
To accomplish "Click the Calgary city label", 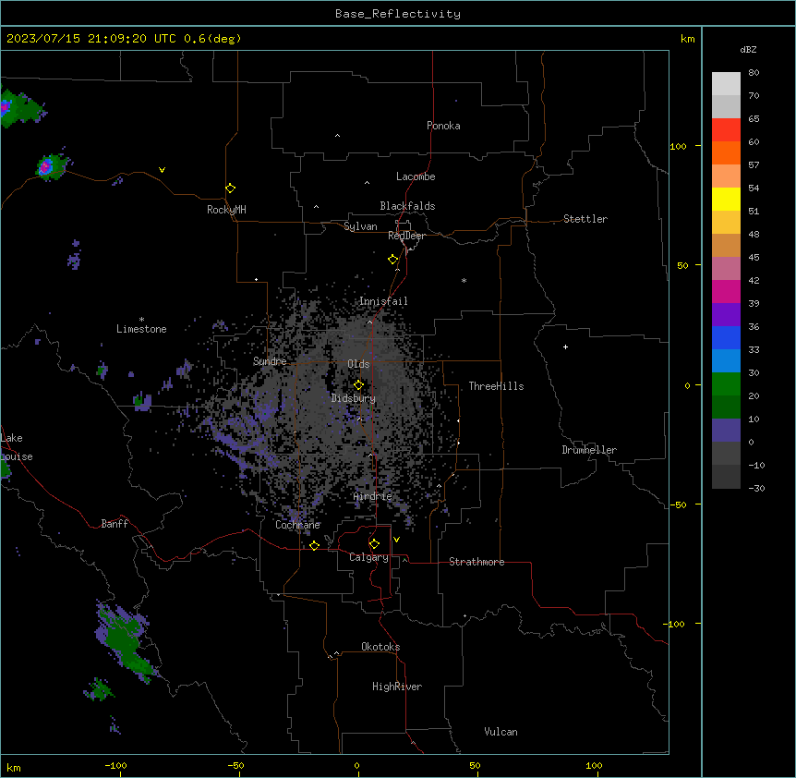I will pos(368,557).
